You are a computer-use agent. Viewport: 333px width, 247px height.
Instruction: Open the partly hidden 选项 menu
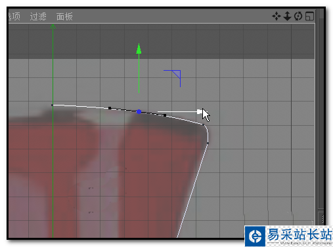(14, 16)
